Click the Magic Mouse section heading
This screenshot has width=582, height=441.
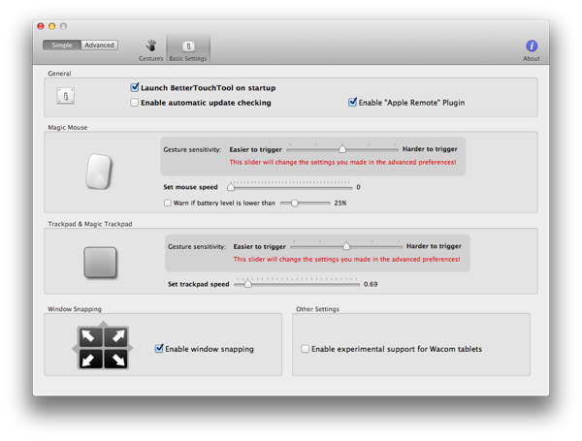68,127
